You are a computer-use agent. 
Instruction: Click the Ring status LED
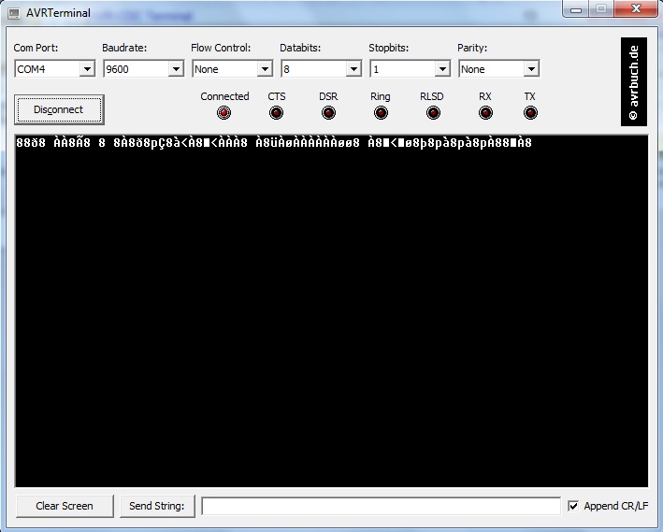pos(381,112)
